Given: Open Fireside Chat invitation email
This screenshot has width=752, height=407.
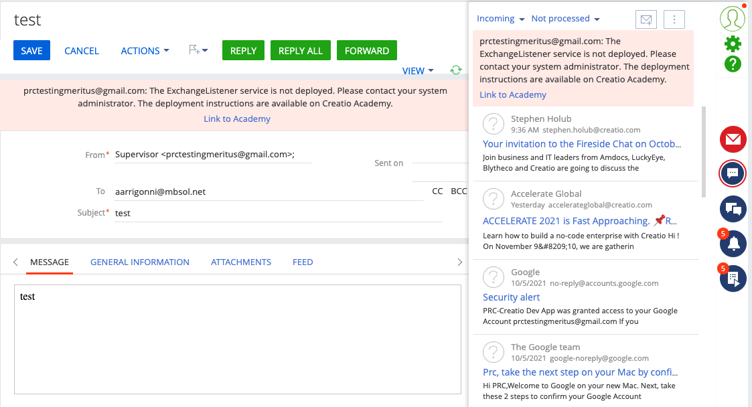Looking at the screenshot, I should [x=582, y=144].
